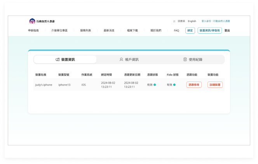Click the clipboard icon on 使用紀錄 tab
This screenshot has width=258, height=164.
185,60
